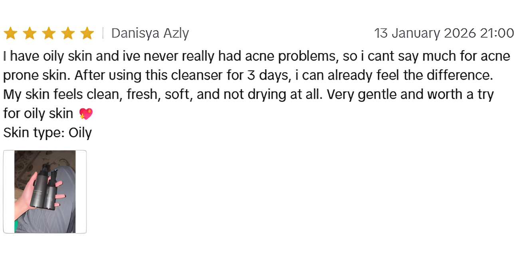Click the divider between stars and name
The height and width of the screenshot is (259, 519).
click(103, 33)
